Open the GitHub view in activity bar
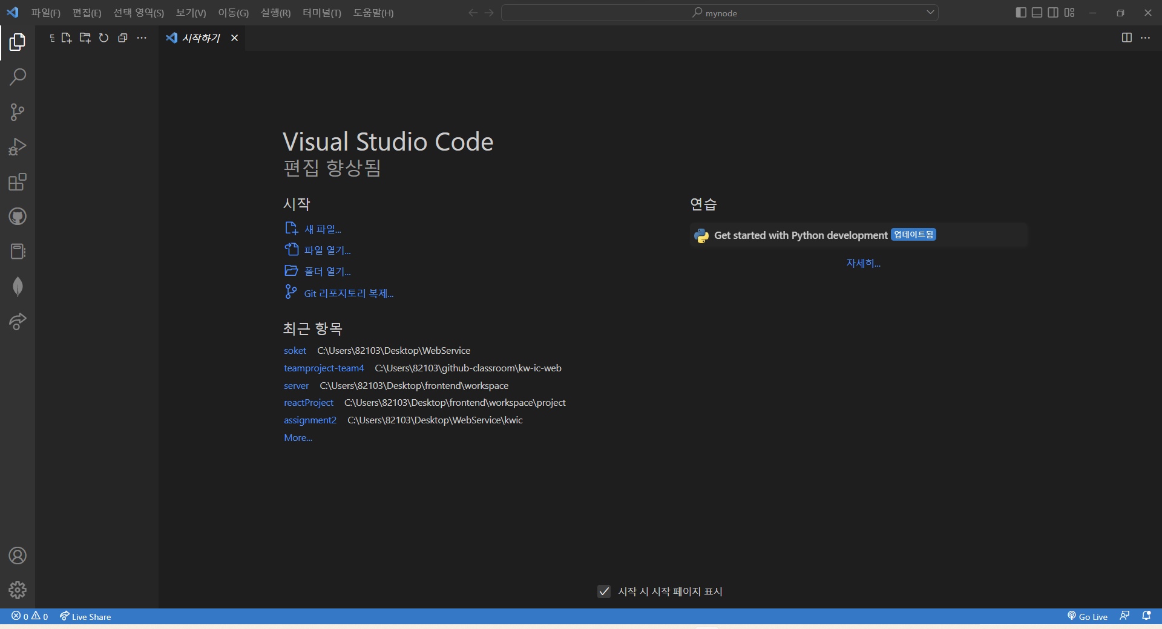This screenshot has height=629, width=1162. click(18, 217)
